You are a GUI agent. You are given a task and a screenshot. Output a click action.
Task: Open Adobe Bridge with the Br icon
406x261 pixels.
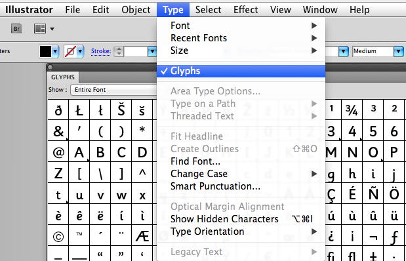pos(16,28)
